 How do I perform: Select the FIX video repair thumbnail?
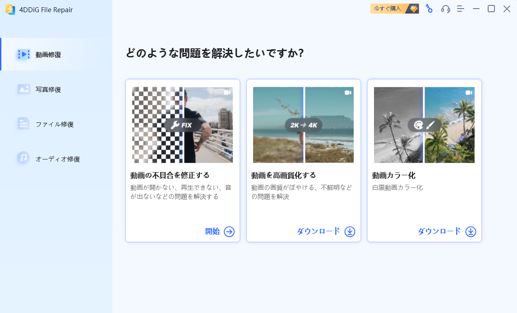pyautogui.click(x=182, y=125)
